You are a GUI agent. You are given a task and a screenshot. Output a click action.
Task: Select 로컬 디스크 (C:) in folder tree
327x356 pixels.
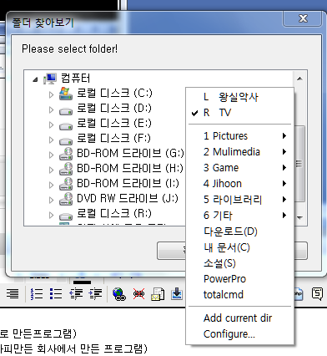tap(114, 93)
